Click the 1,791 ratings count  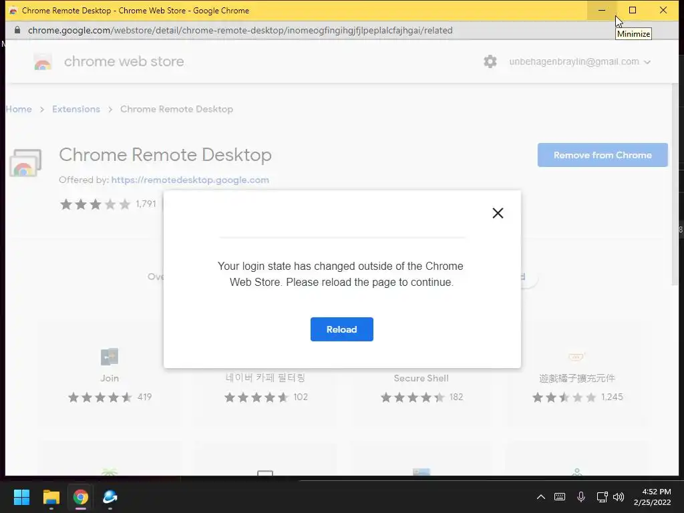click(146, 204)
